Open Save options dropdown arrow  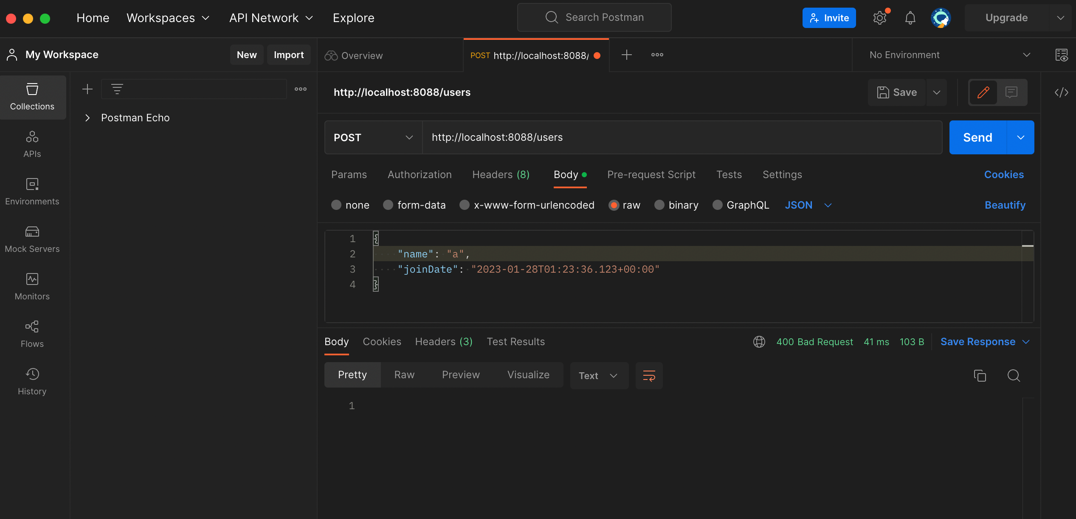[937, 92]
